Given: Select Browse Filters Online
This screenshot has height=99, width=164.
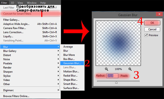Looking at the screenshot, I should (x=30, y=96).
